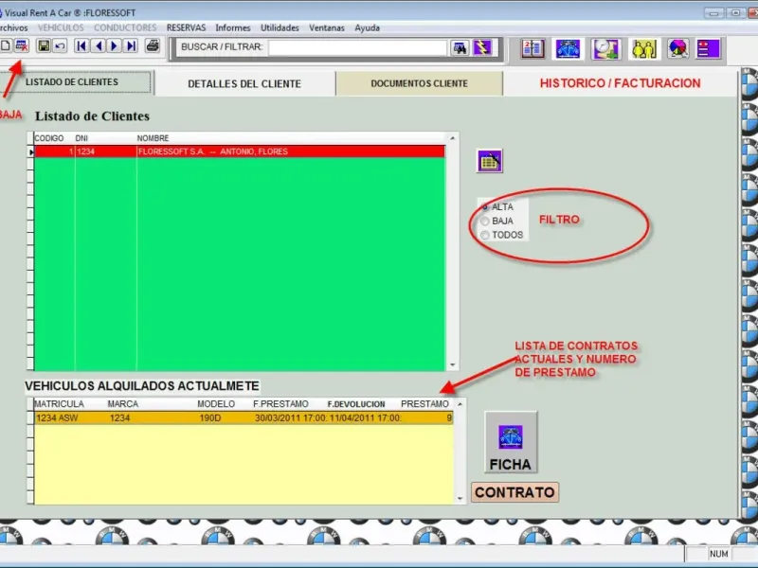This screenshot has width=758, height=568.
Task: Select client row FLORESSOFT S.A. -- ANTONIO, FLORES
Action: coord(240,151)
